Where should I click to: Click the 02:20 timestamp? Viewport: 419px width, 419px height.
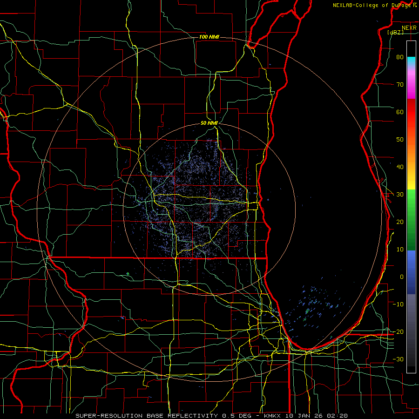[337, 416]
